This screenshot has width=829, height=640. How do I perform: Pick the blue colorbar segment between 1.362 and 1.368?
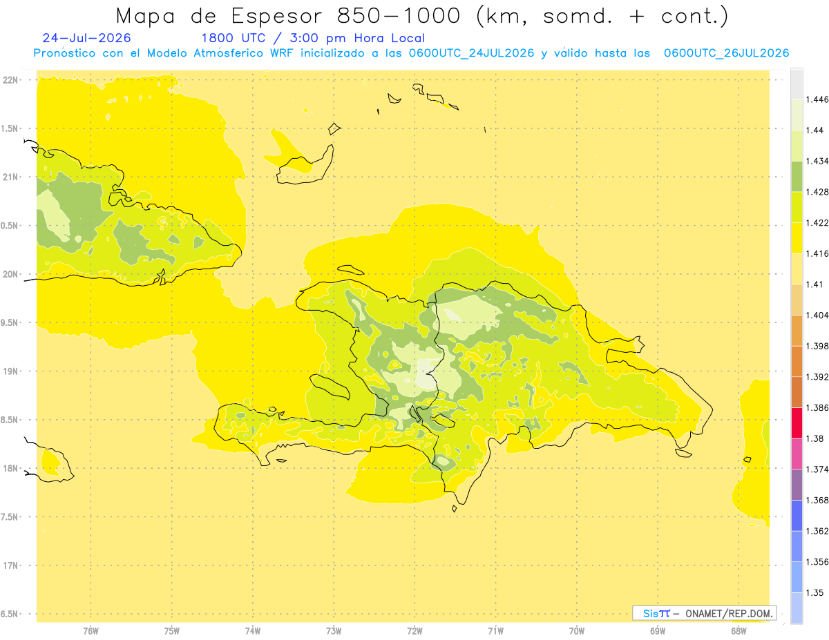pyautogui.click(x=797, y=516)
